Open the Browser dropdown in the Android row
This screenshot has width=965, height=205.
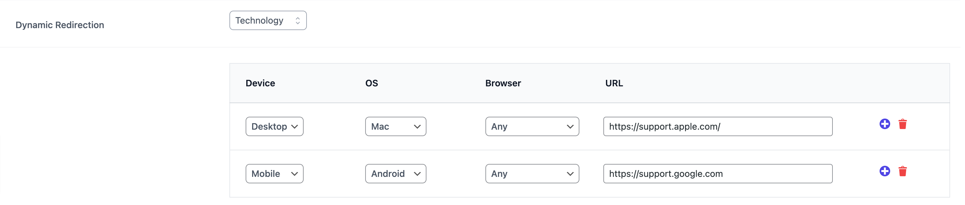pos(531,174)
